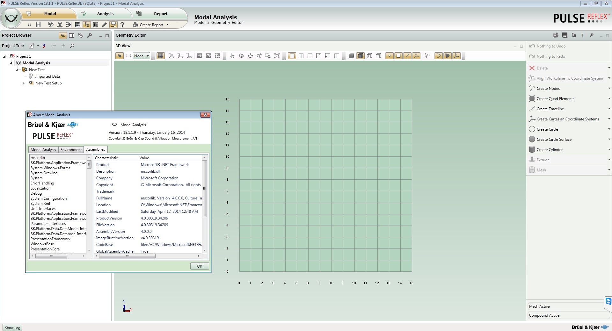Click the Show Log button
Image resolution: width=612 pixels, height=331 pixels.
click(x=12, y=327)
